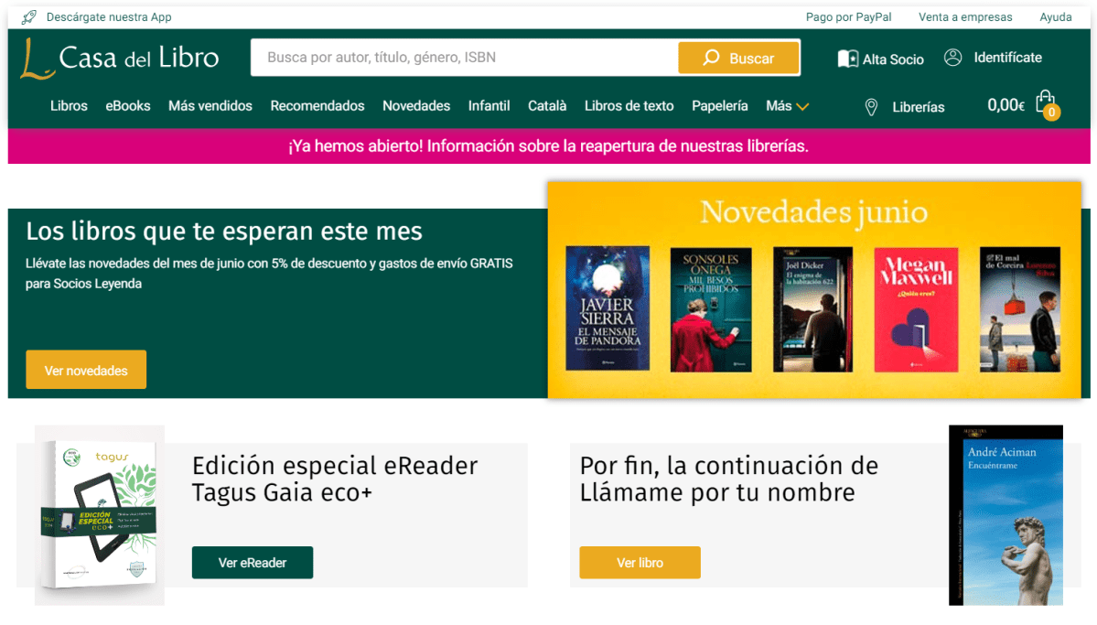Select the Megan Maxwell book cover
The height and width of the screenshot is (625, 1097).
coord(915,309)
